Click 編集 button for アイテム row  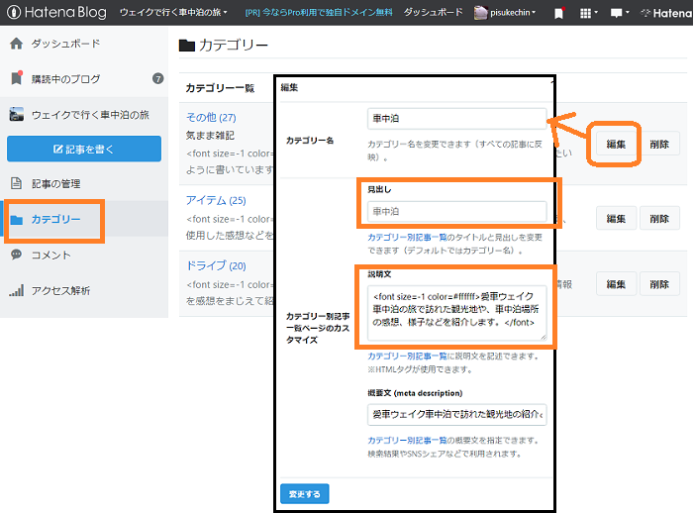point(616,218)
